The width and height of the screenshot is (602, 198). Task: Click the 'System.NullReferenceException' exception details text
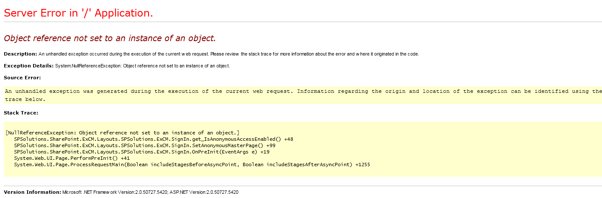[143, 66]
